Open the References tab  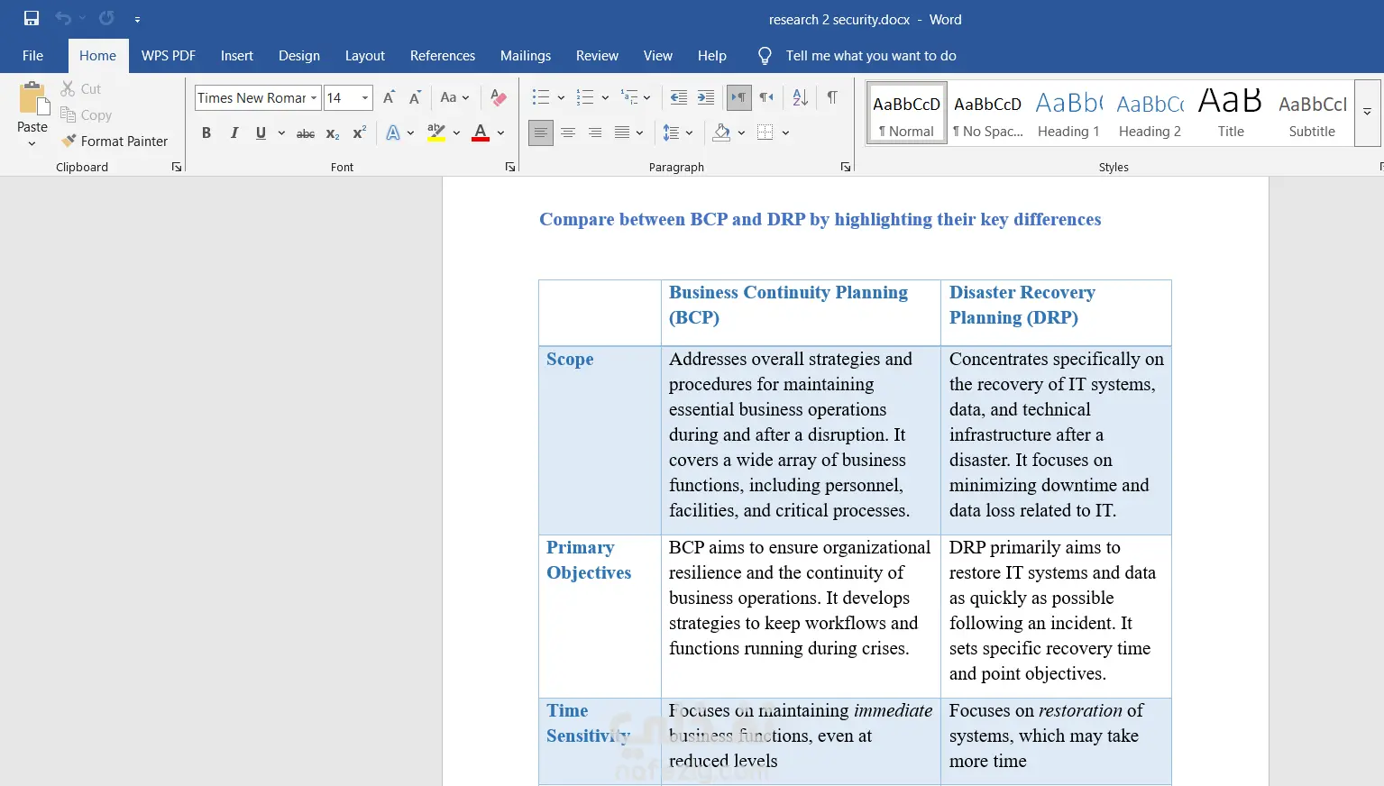[442, 56]
